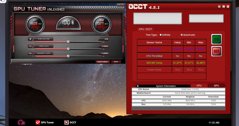Click Reset to Default in GPU Tuner
The height and width of the screenshot is (126, 239).
[103, 62]
